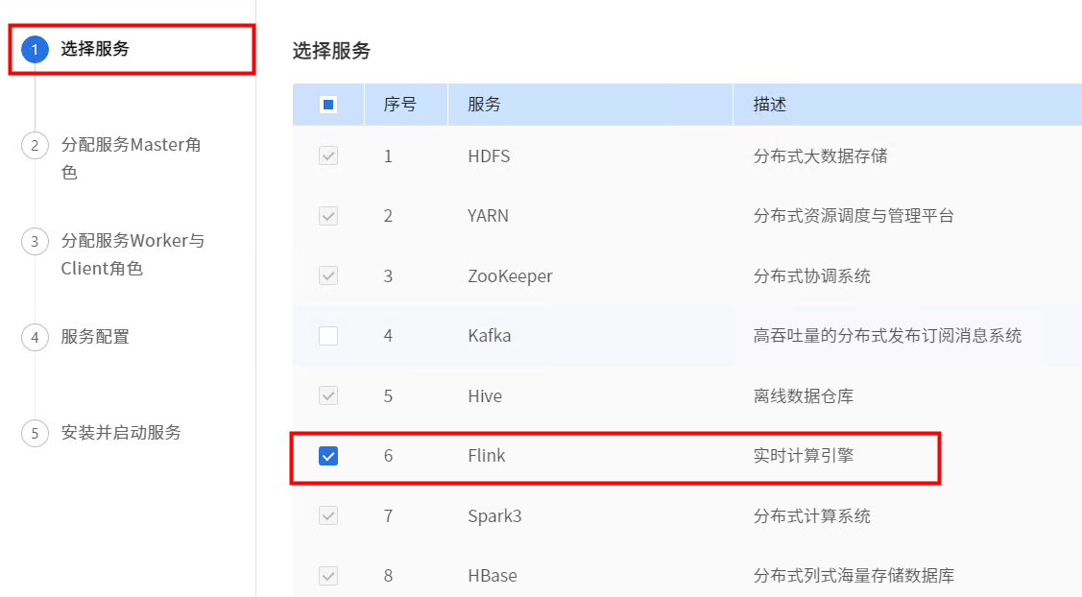Open the 选择服务 step
The width and height of the screenshot is (1082, 597).
click(x=95, y=49)
